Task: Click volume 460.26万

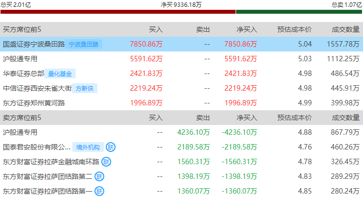Action: (x=345, y=147)
